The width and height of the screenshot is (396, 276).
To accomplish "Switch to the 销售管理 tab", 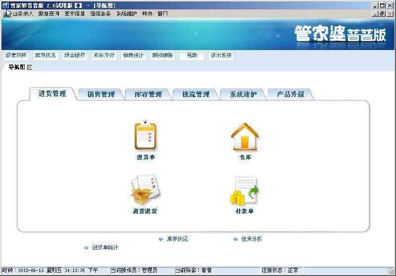I will click(101, 94).
